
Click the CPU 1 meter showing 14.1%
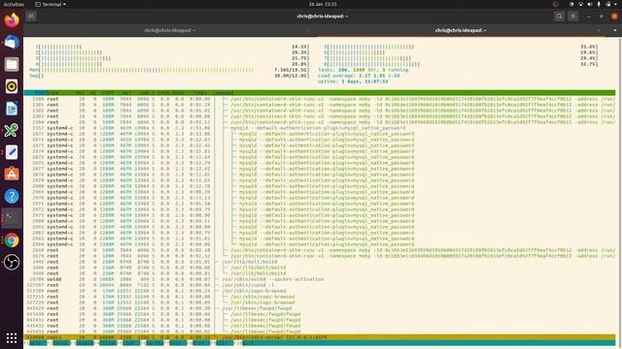coord(172,47)
